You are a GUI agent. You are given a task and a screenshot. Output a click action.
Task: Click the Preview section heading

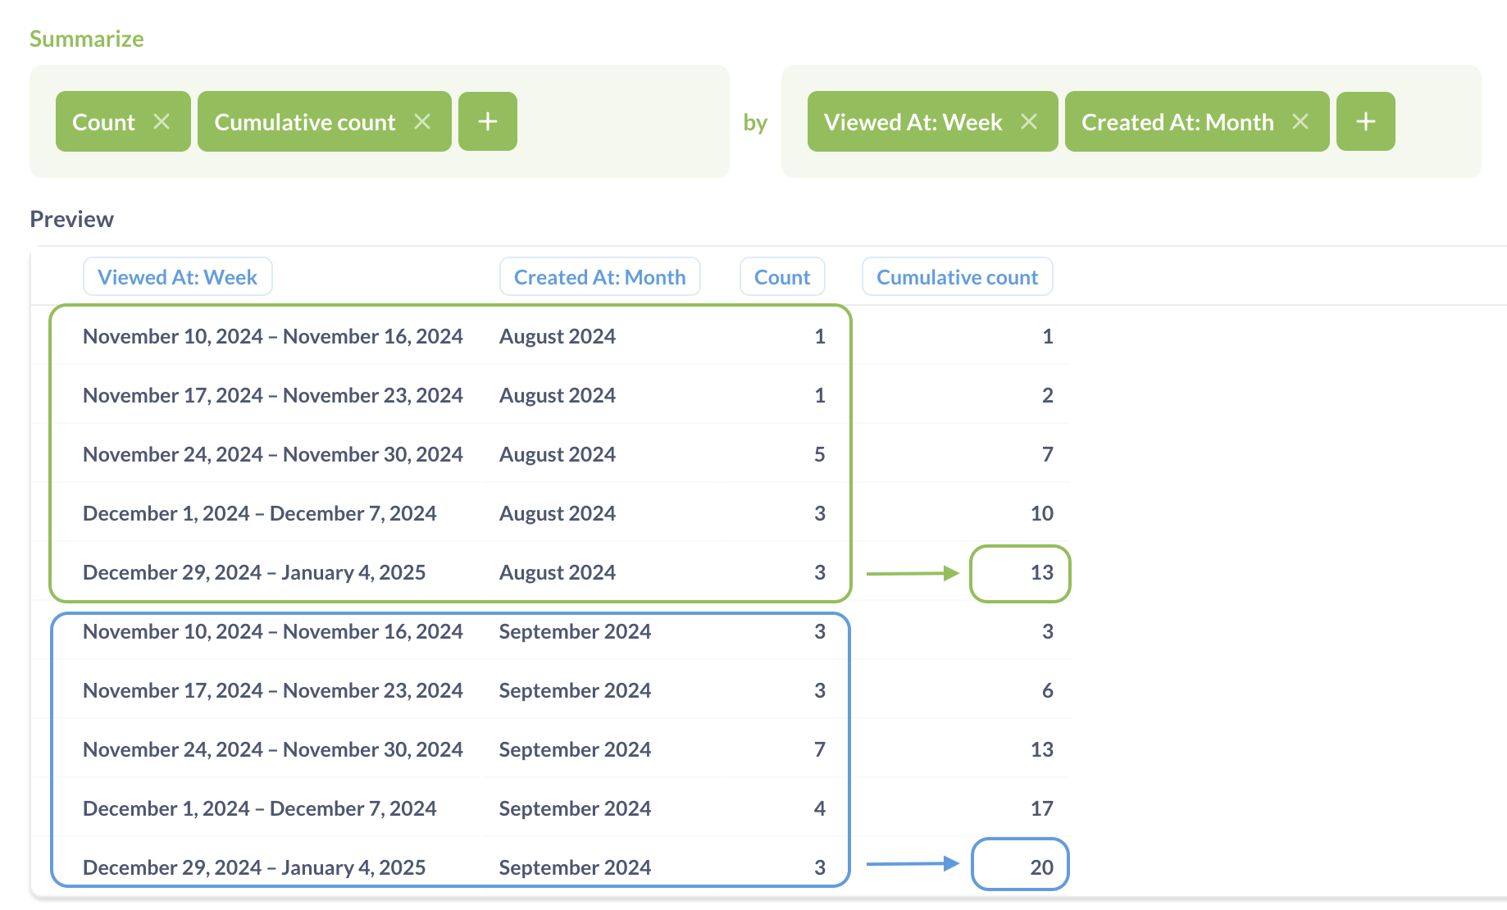[x=71, y=218]
